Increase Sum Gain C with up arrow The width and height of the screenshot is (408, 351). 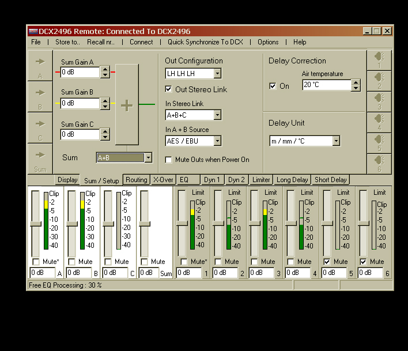pyautogui.click(x=105, y=132)
